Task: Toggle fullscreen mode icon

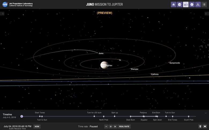Action: point(205,127)
